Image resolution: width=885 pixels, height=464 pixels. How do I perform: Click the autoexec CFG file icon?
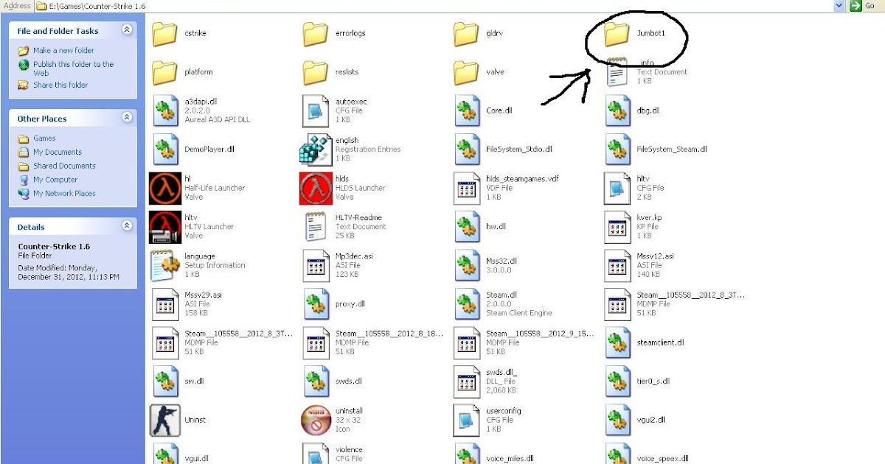316,110
